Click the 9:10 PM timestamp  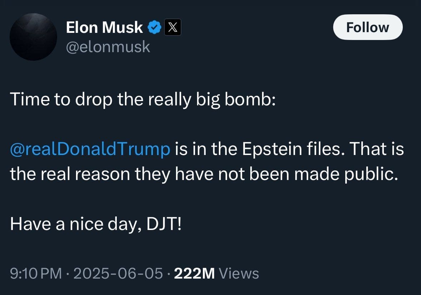[35, 274]
